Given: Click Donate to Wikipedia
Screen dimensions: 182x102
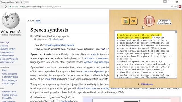Looking at the screenshot, I should click(9, 59).
